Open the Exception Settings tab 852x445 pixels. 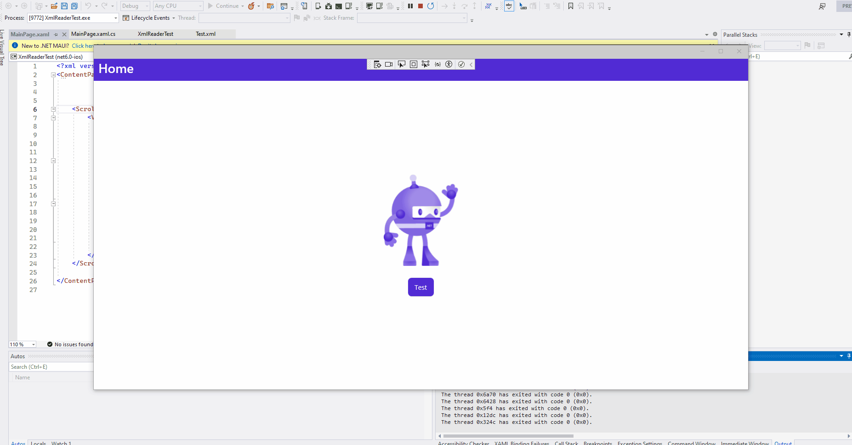click(640, 443)
